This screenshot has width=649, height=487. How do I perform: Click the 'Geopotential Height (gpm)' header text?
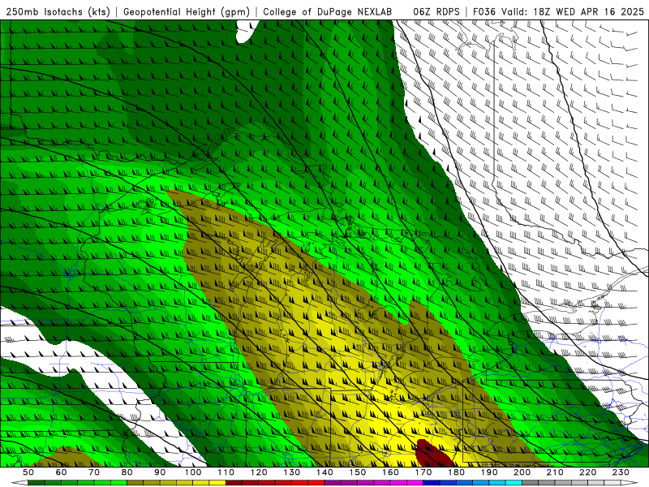(x=187, y=12)
